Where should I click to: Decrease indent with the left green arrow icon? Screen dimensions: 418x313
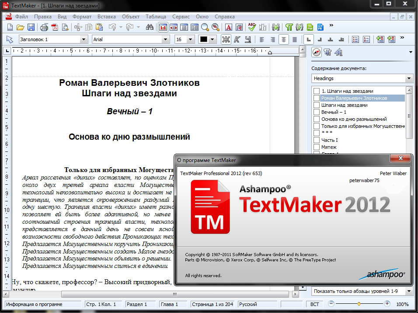coord(380,39)
